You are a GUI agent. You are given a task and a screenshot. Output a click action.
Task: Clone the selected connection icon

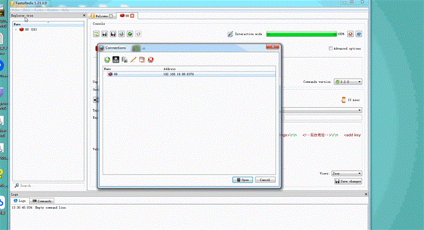142,60
